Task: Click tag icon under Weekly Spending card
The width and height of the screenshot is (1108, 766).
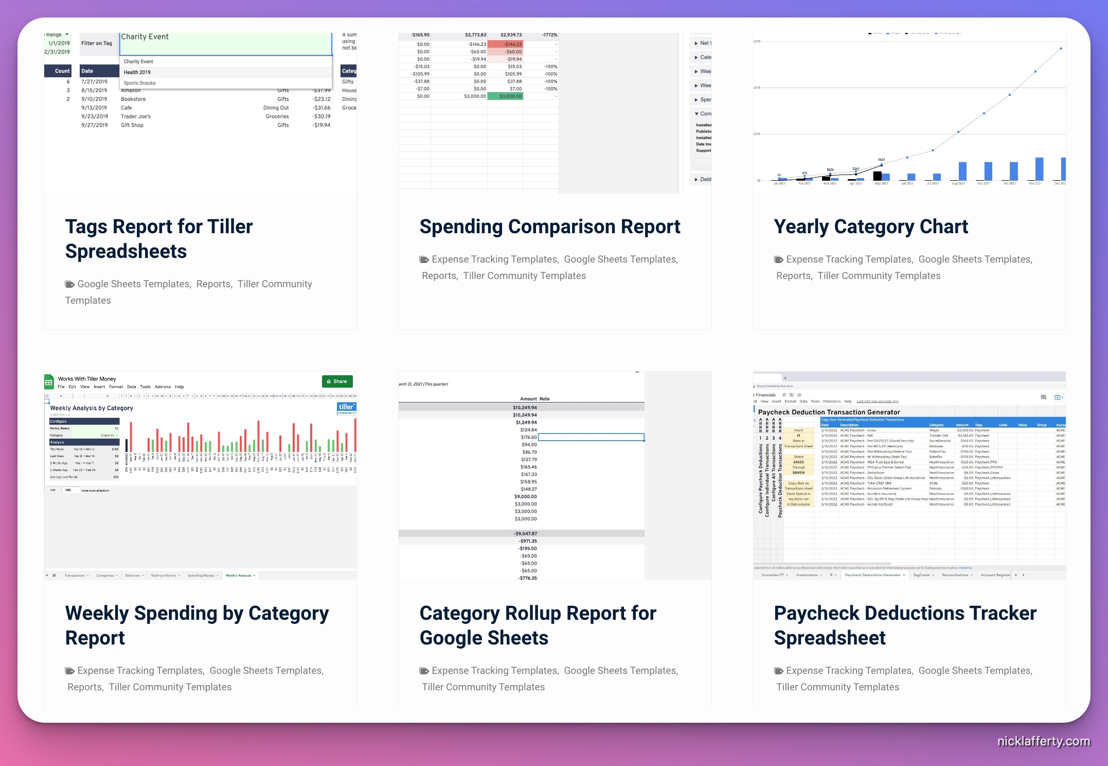Action: [x=69, y=671]
